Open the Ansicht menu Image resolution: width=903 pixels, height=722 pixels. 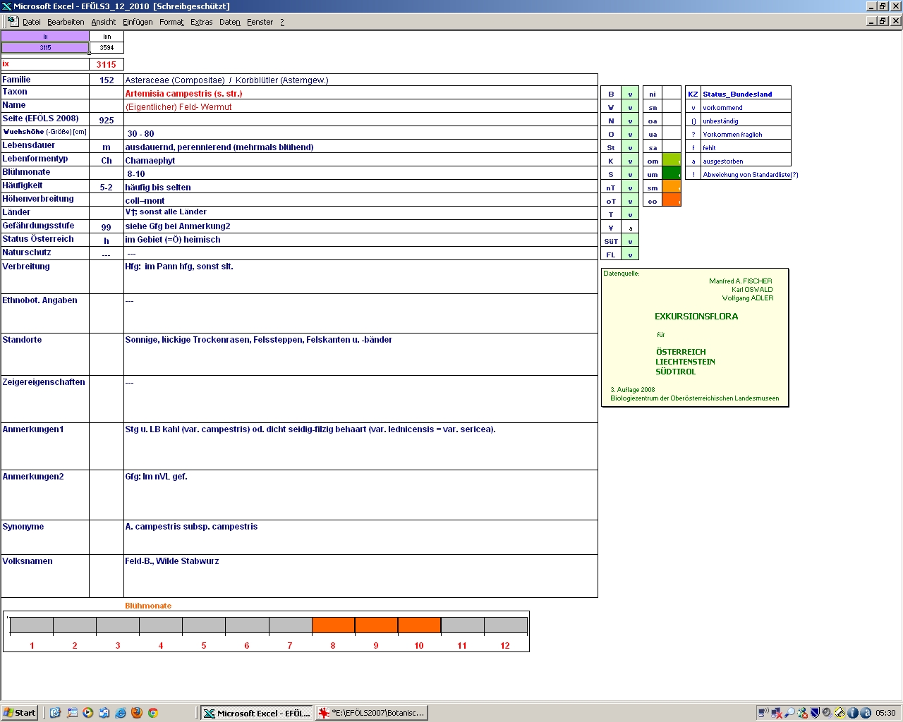pos(103,22)
